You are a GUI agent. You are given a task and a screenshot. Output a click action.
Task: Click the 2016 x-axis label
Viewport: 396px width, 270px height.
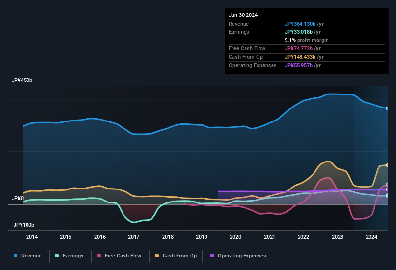point(100,237)
